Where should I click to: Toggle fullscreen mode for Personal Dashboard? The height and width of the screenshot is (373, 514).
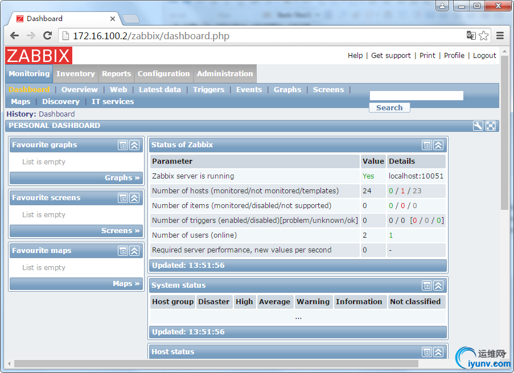click(491, 126)
